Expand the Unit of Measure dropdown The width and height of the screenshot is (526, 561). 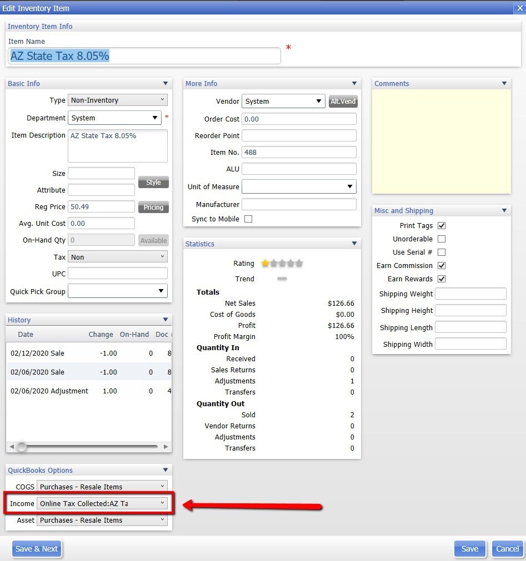tap(299, 187)
